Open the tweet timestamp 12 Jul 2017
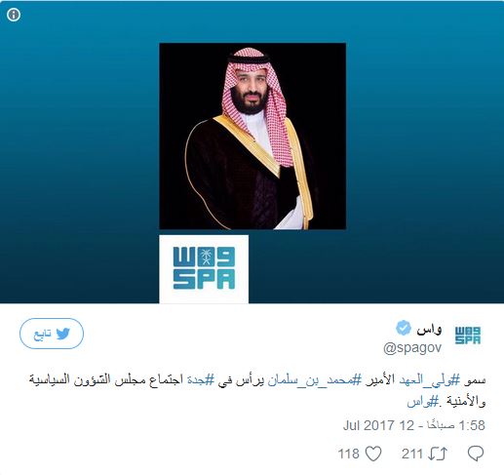 [x=413, y=425]
